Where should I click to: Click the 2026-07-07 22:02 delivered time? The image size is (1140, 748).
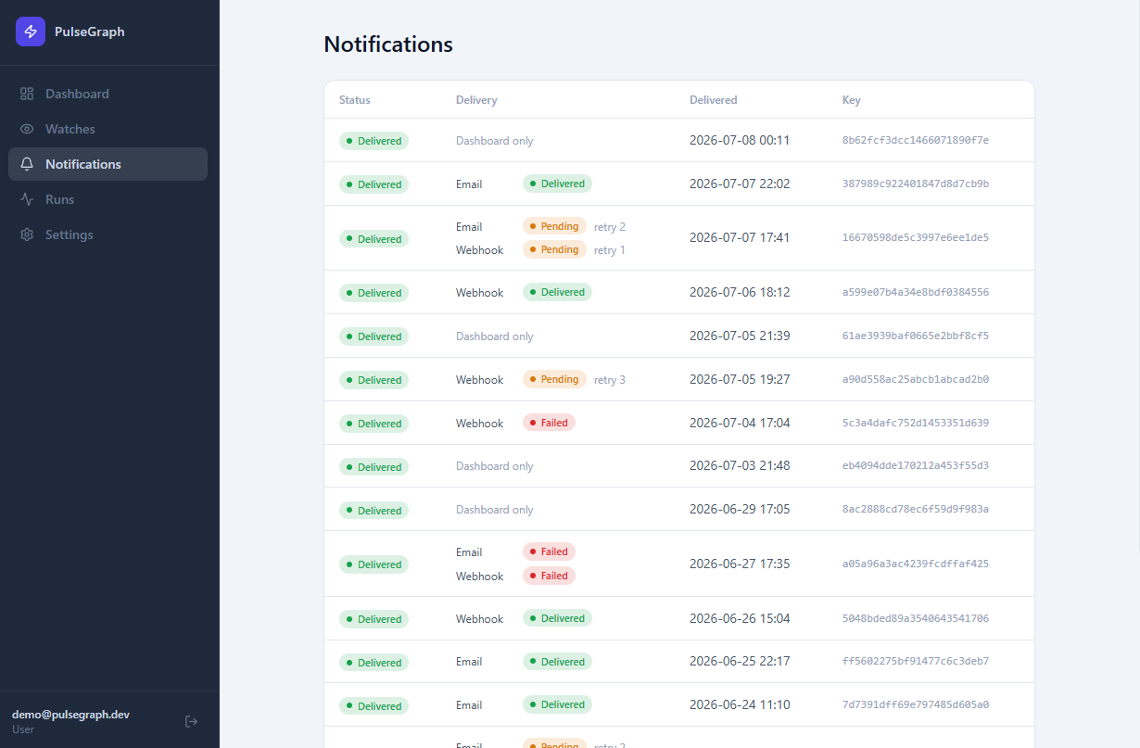[740, 184]
